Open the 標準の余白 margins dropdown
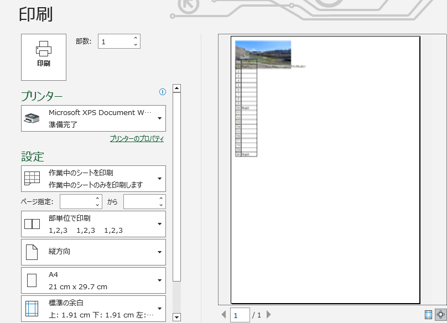Image resolution: width=447 pixels, height=323 pixels. (x=93, y=309)
